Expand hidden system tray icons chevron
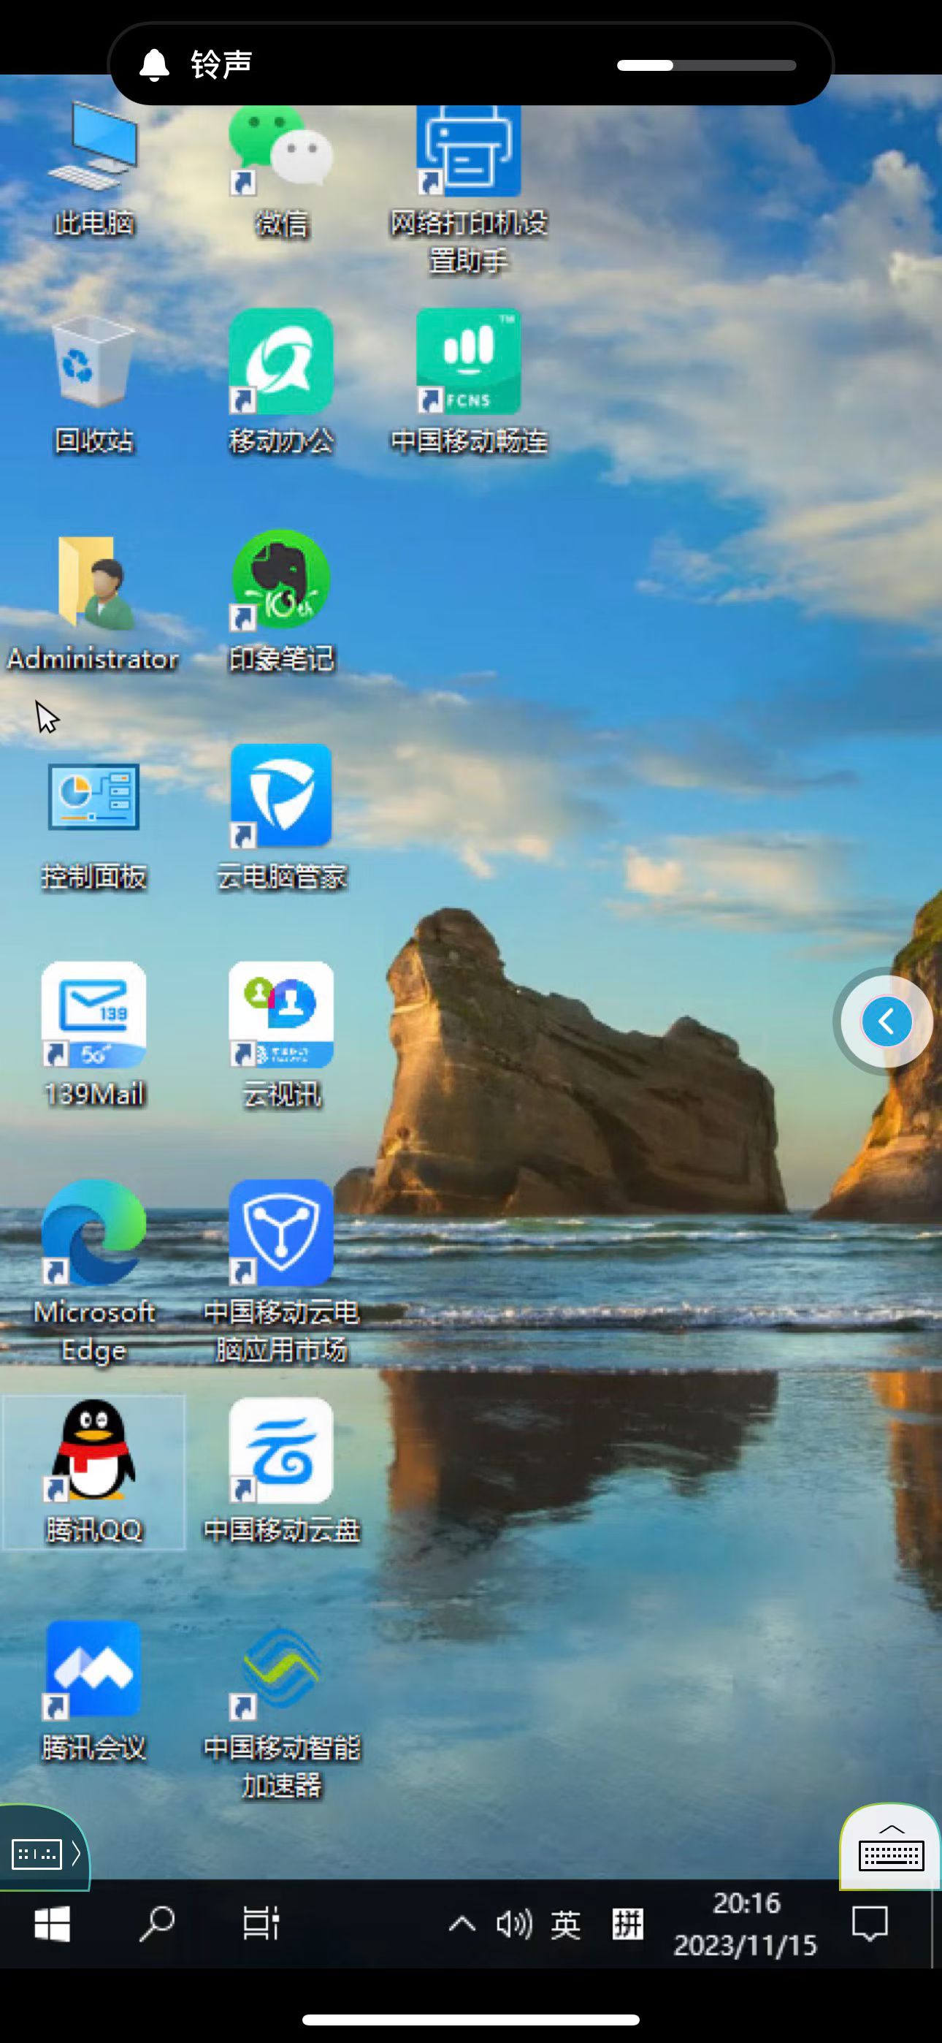 [x=462, y=1925]
